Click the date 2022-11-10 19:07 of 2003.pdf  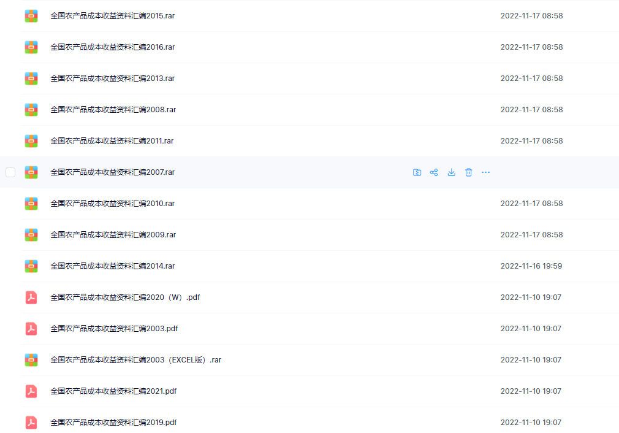coord(531,328)
